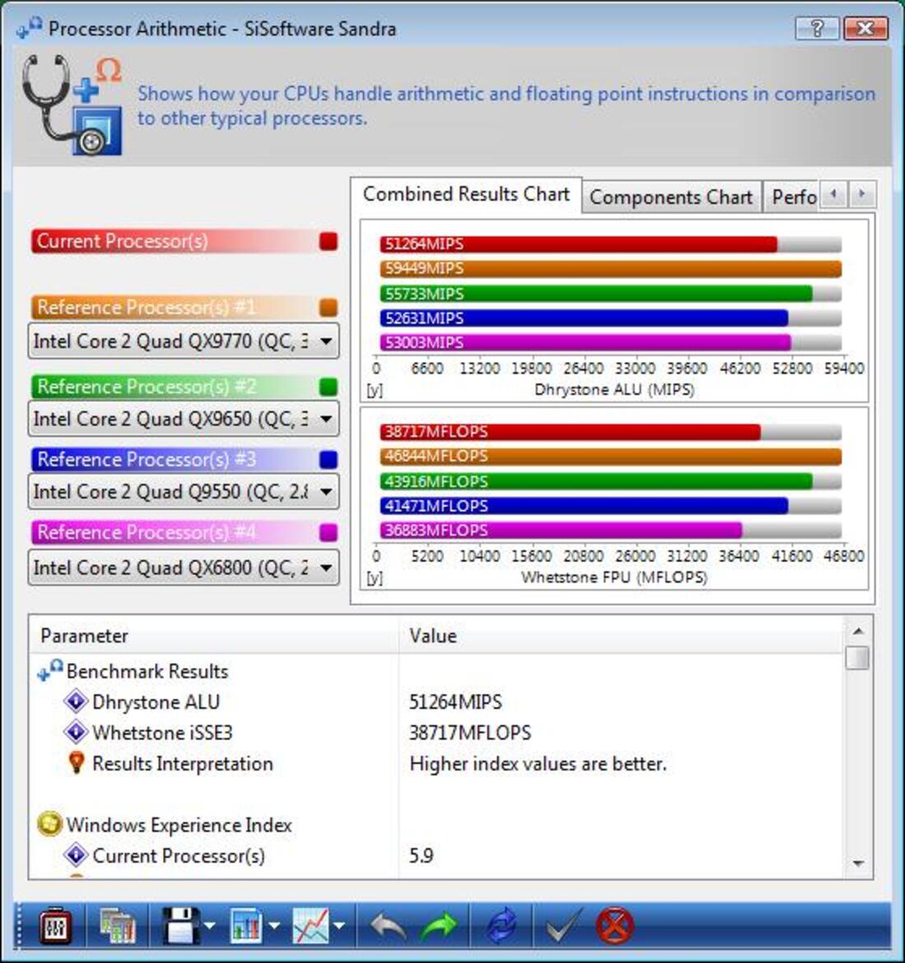Click the bar chart view toolbar icon
This screenshot has height=963, width=905.
tap(247, 925)
